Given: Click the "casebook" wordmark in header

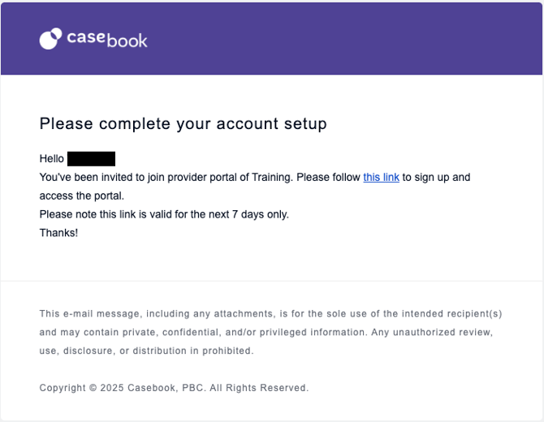Looking at the screenshot, I should 107,39.
